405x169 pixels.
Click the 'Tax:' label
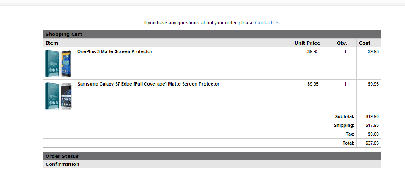click(x=350, y=134)
